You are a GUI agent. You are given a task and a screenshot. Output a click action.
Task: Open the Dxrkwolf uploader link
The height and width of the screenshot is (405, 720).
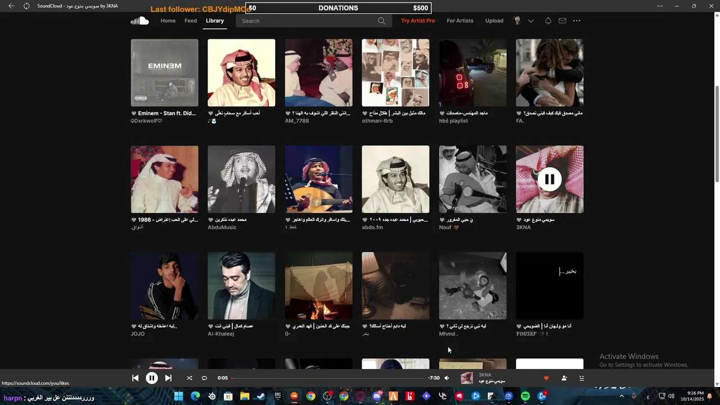146,121
